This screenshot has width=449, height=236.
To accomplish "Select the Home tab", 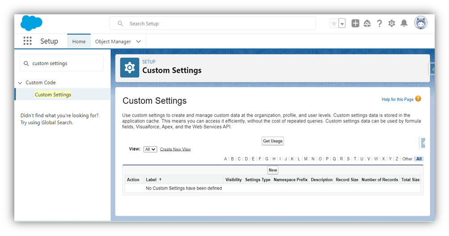I will [x=79, y=42].
